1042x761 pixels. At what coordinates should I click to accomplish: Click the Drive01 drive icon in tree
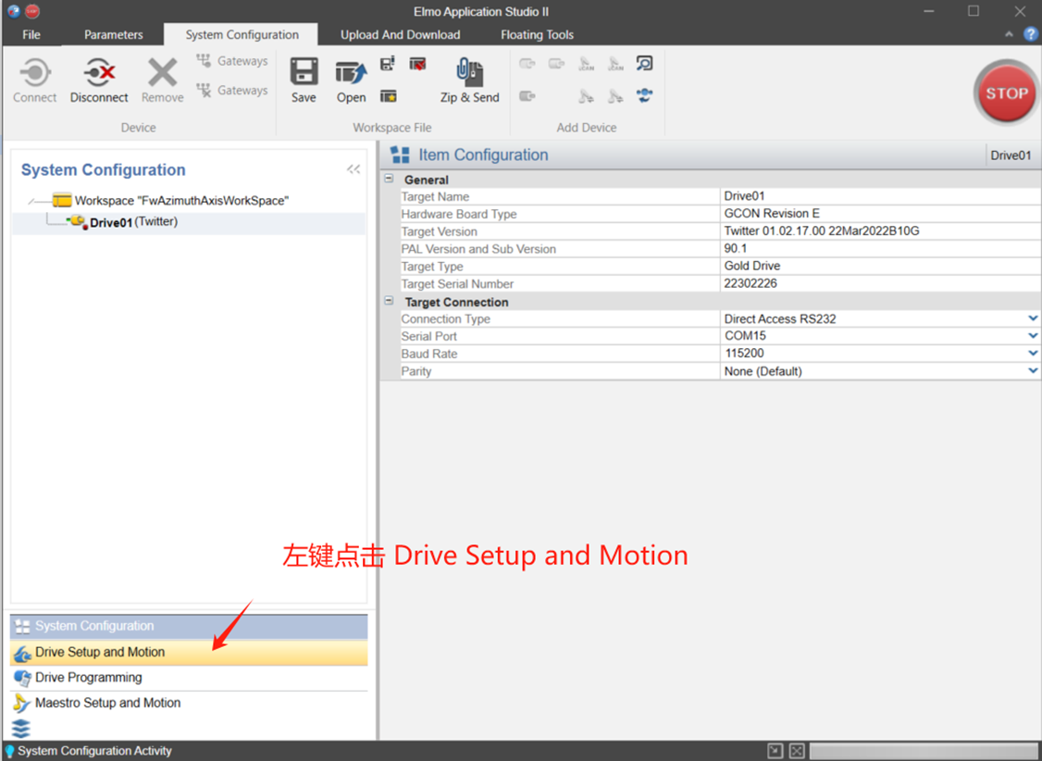pyautogui.click(x=78, y=222)
